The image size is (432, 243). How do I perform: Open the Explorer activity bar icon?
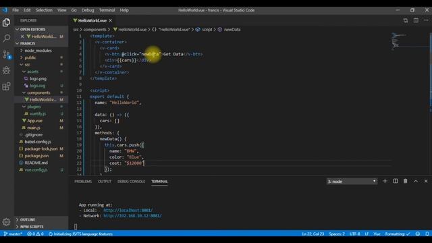tap(6, 22)
